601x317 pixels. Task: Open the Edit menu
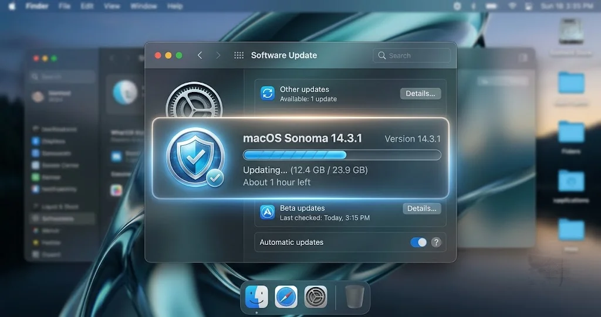click(x=87, y=6)
